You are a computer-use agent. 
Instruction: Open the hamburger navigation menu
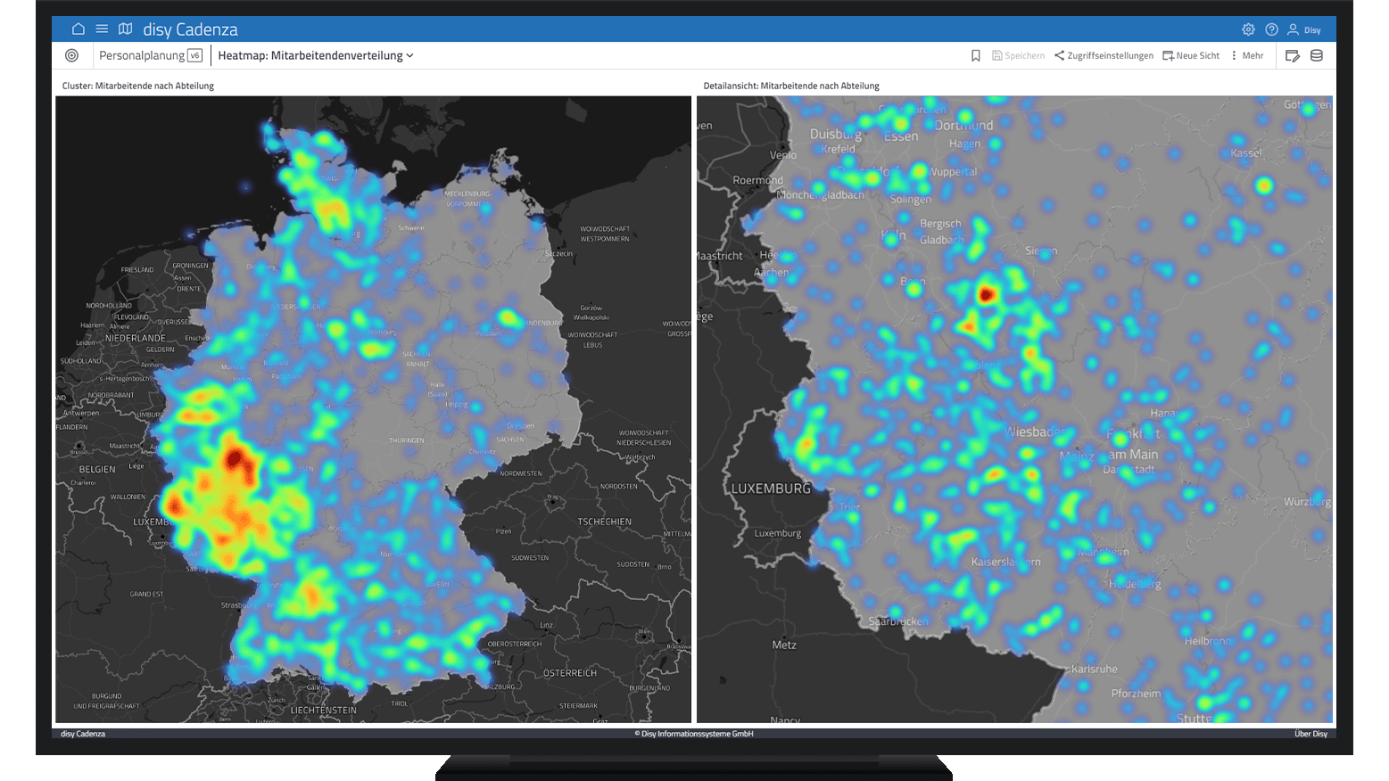pyautogui.click(x=102, y=29)
